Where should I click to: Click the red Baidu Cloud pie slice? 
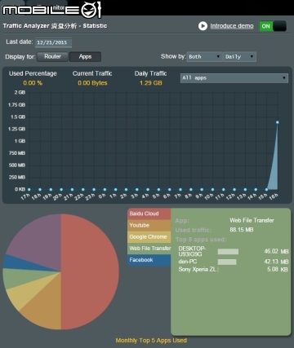click(90, 271)
